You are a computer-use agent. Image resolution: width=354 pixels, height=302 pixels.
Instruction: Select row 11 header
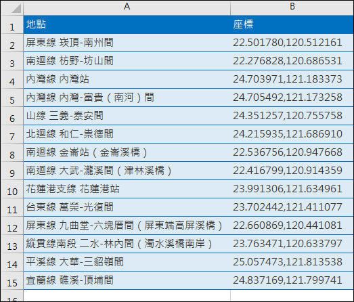(x=12, y=208)
